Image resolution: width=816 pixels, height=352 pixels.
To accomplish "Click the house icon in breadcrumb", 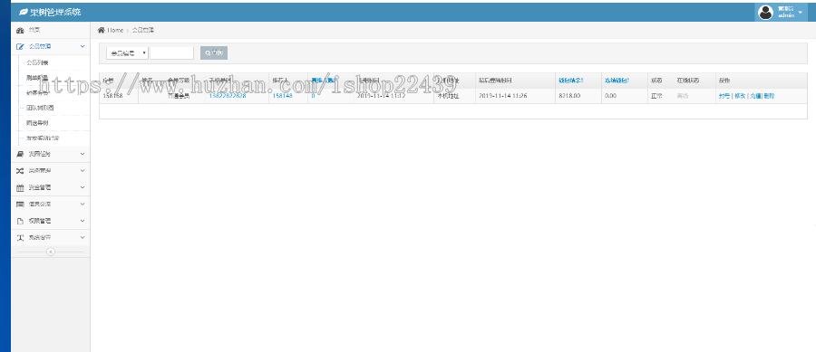I will click(x=102, y=30).
